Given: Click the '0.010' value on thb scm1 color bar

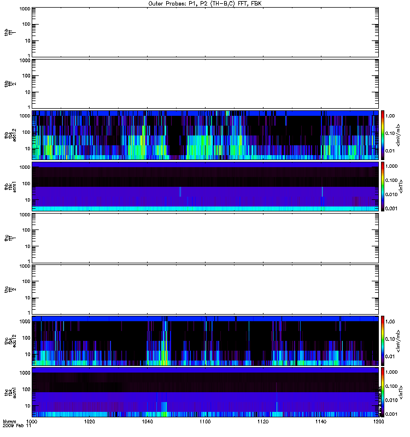Looking at the screenshot, I should pyautogui.click(x=391, y=194).
